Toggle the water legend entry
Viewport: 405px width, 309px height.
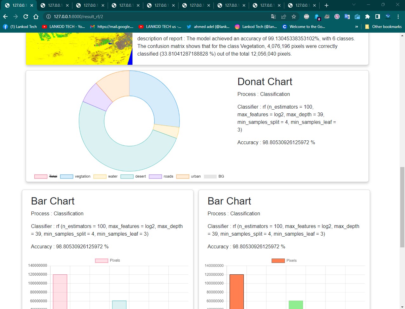pyautogui.click(x=105, y=176)
